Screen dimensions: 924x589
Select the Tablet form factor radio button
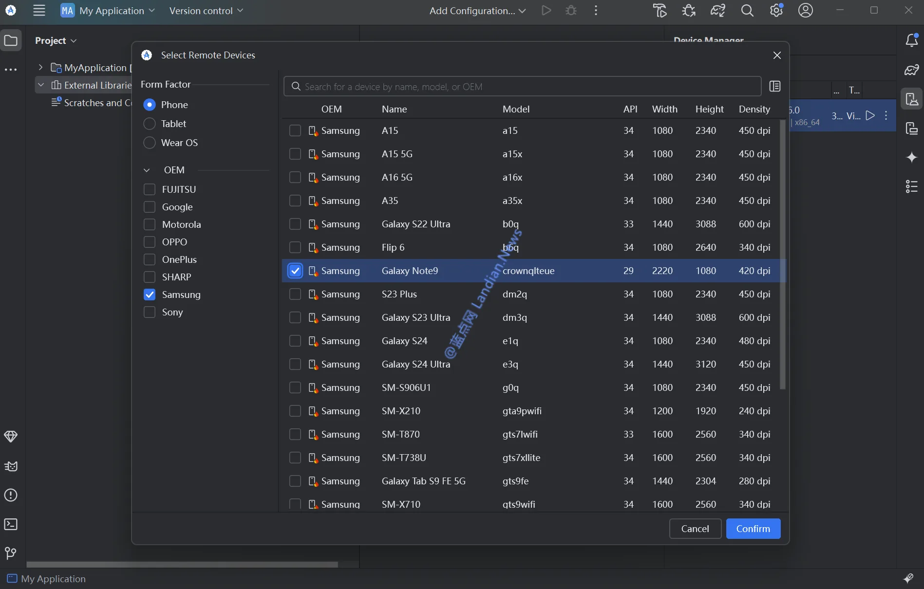click(150, 124)
